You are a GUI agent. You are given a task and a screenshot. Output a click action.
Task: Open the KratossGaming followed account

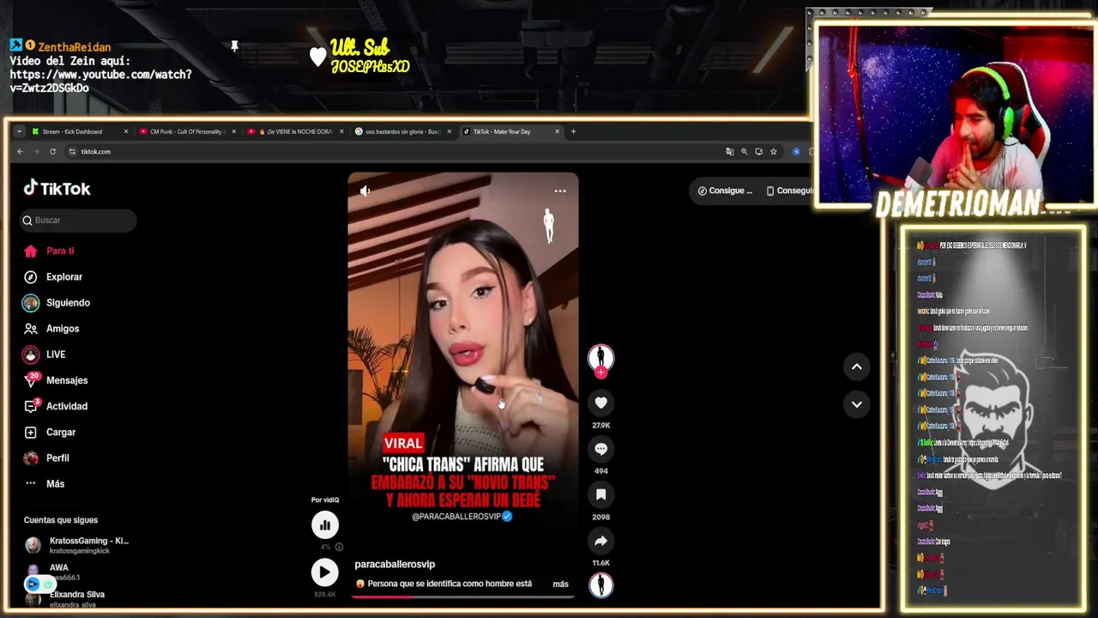77,545
